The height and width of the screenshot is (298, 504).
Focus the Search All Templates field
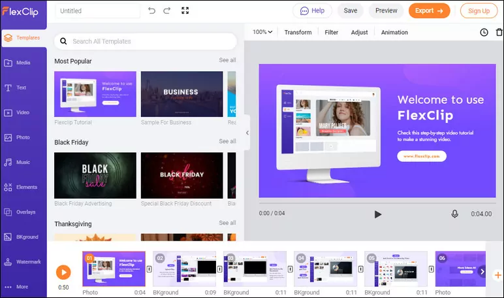[146, 42]
